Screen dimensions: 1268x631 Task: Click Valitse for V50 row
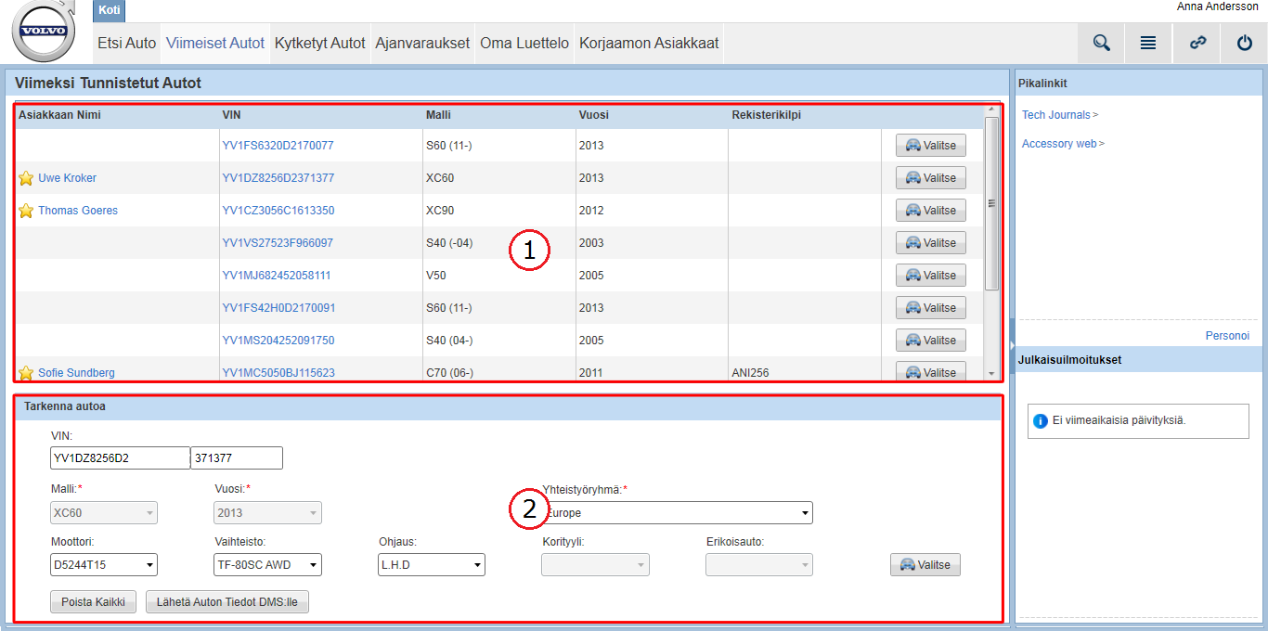pos(931,276)
